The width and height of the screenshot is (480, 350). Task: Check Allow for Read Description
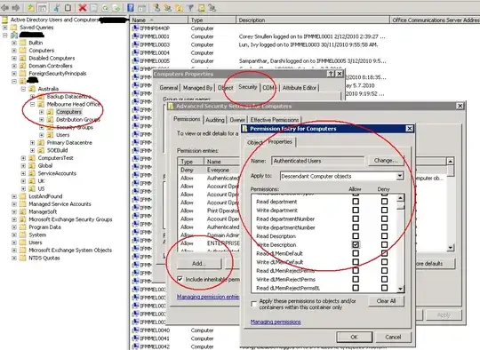[356, 236]
